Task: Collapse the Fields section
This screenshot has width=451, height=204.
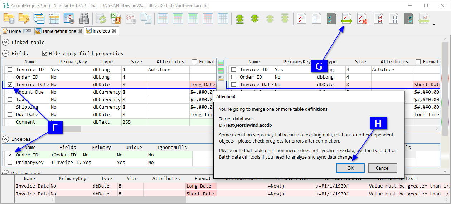Action: click(6, 53)
